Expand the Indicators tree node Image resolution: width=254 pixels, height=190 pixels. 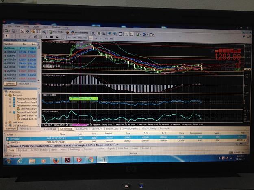6,122
